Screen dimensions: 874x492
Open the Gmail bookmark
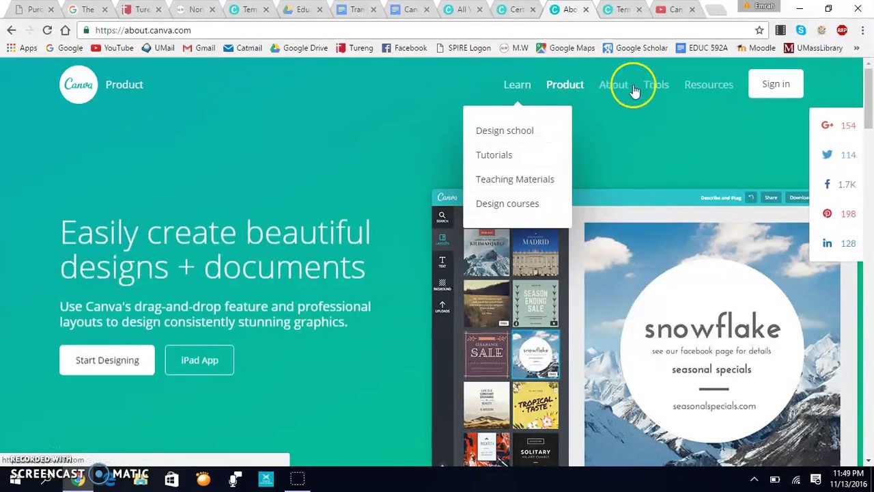point(199,48)
